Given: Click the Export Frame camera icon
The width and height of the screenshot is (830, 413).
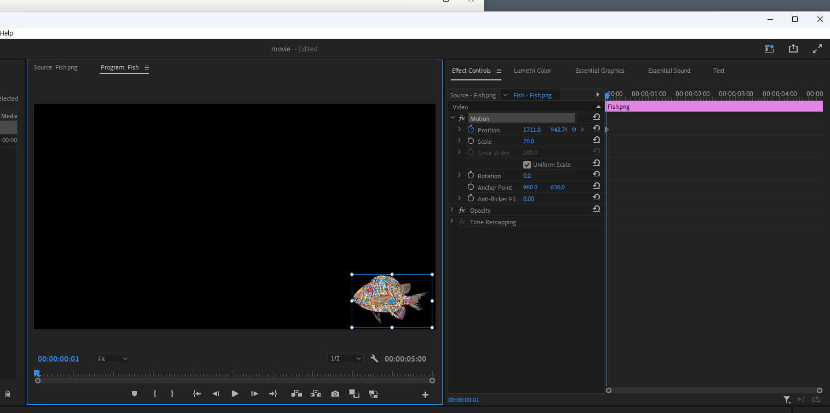Looking at the screenshot, I should pyautogui.click(x=335, y=394).
